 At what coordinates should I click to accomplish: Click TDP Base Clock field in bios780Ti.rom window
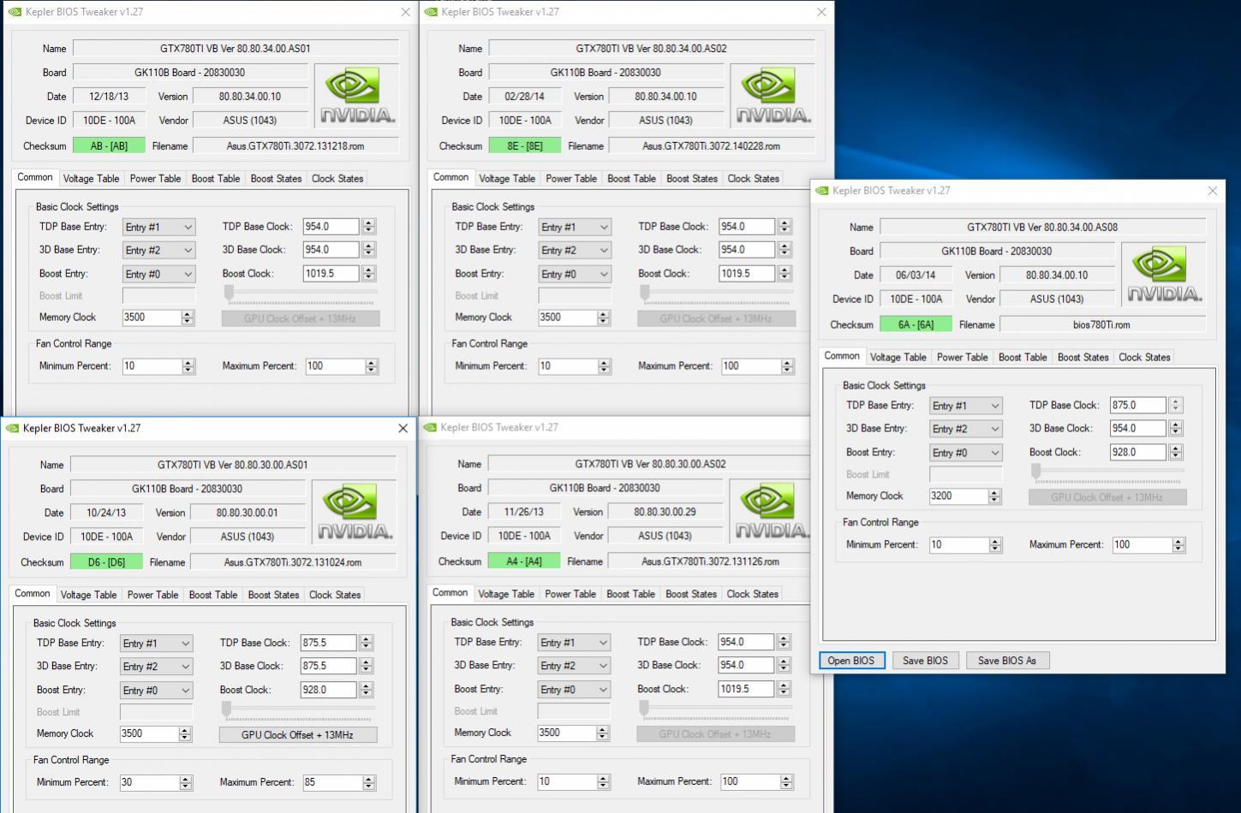tap(1138, 406)
